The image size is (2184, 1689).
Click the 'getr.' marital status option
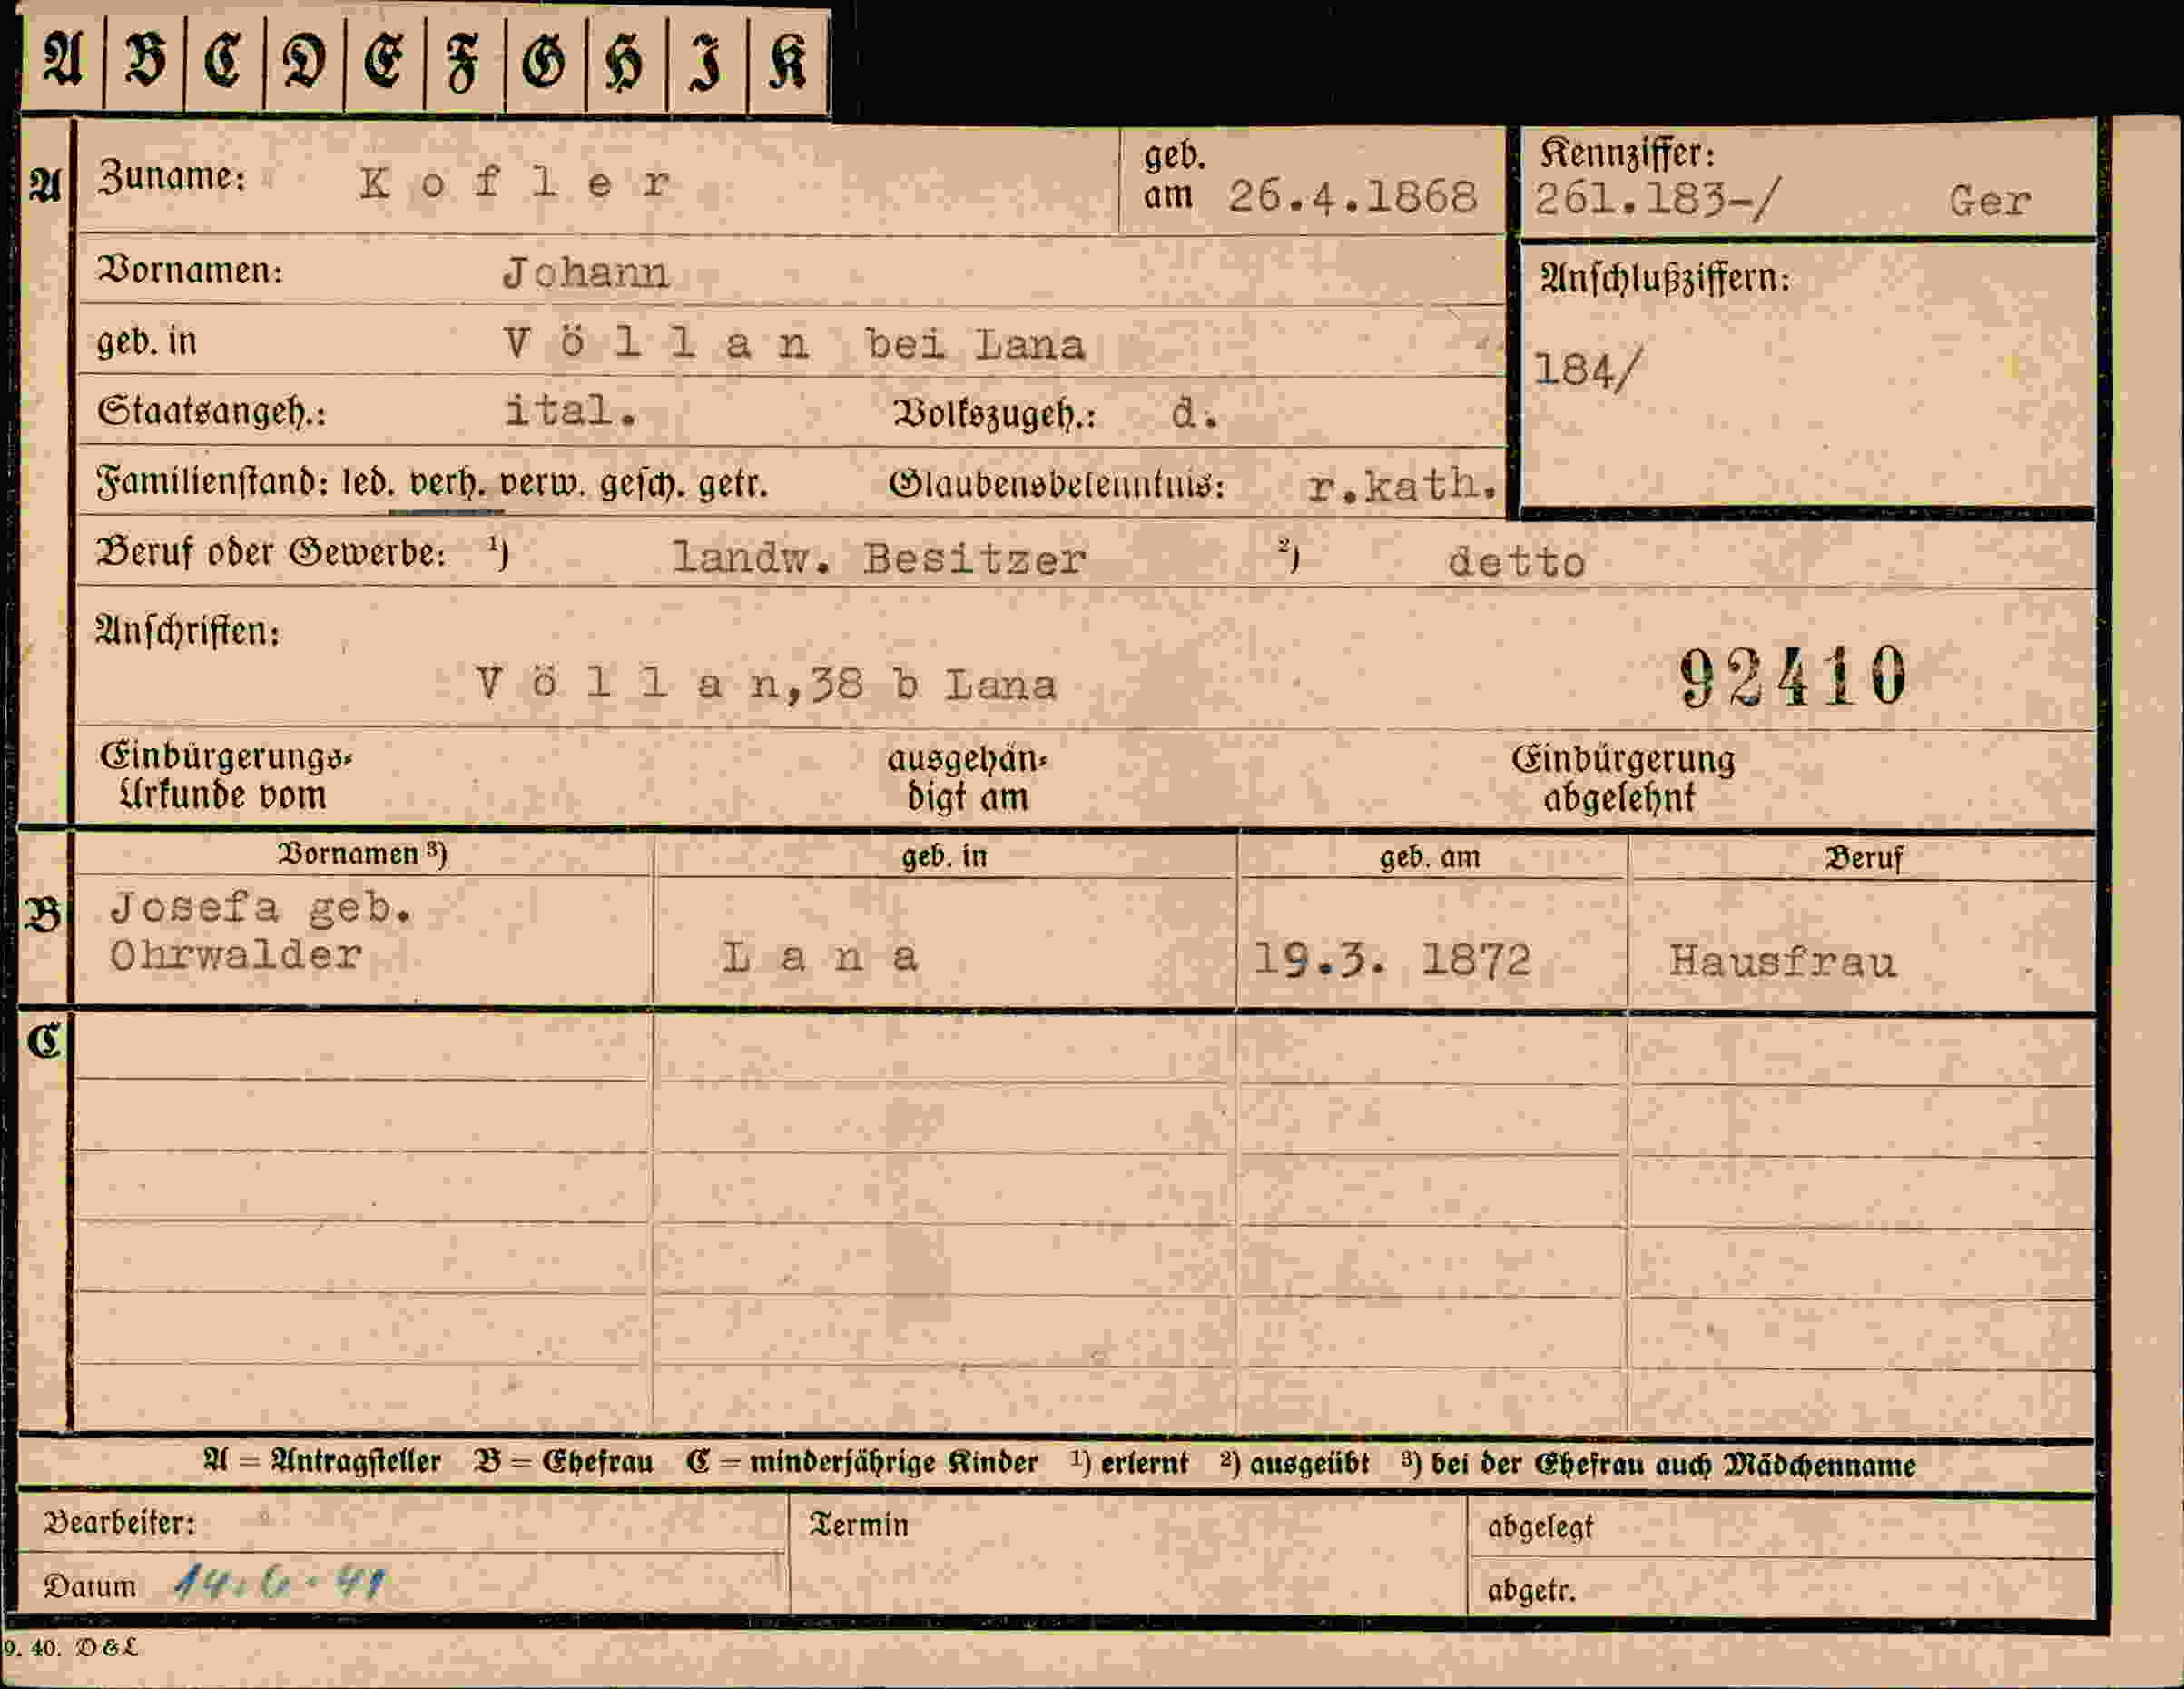732,485
